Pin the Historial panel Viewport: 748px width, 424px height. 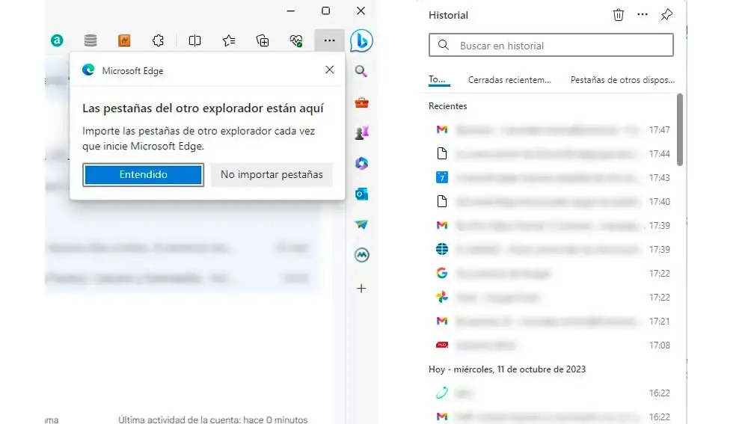point(667,15)
